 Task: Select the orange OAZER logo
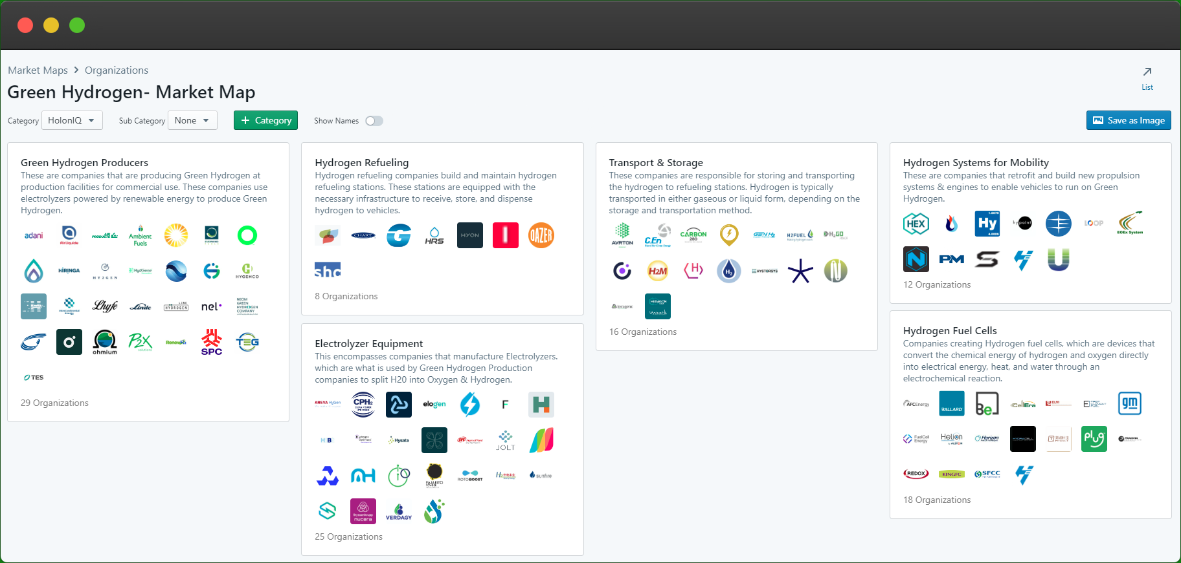click(x=541, y=235)
